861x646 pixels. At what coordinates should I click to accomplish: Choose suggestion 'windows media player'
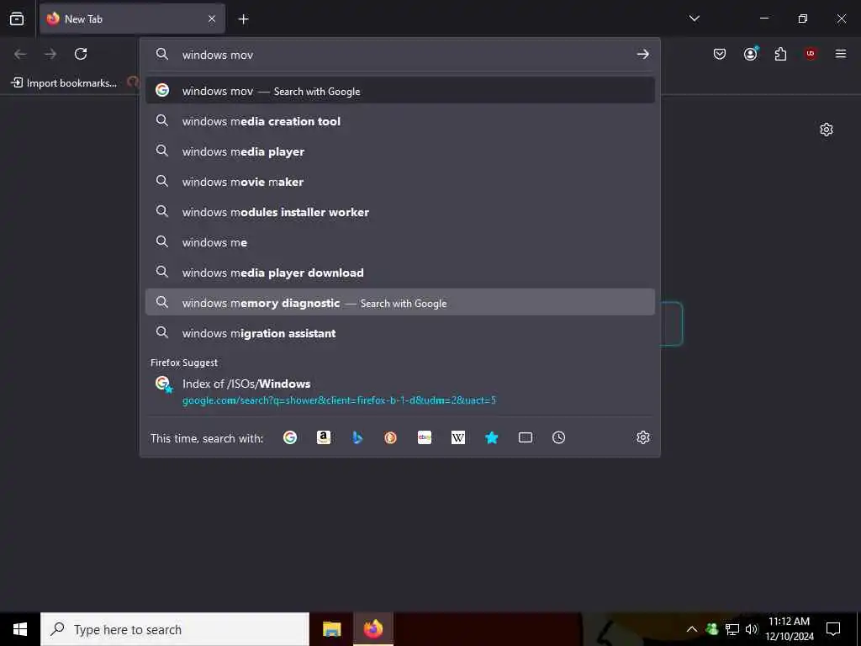[x=399, y=151]
